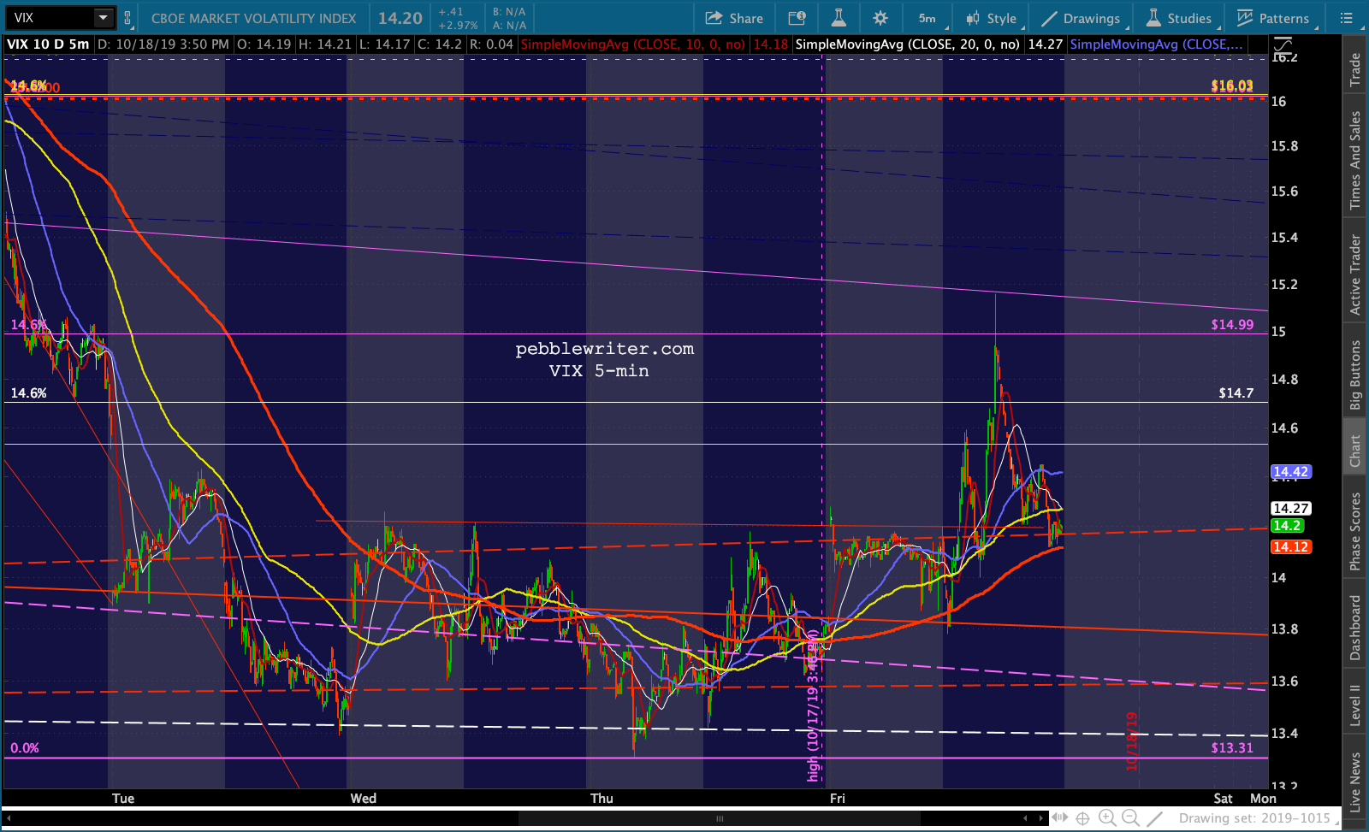Click the 14.42 blue price label

(1290, 472)
